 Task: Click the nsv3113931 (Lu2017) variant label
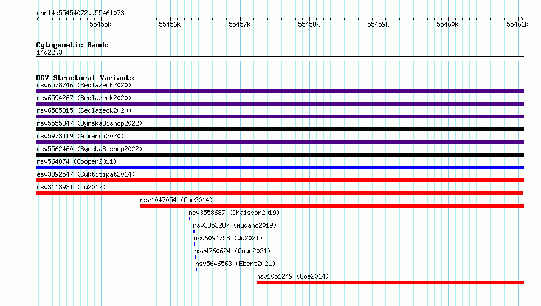point(71,187)
